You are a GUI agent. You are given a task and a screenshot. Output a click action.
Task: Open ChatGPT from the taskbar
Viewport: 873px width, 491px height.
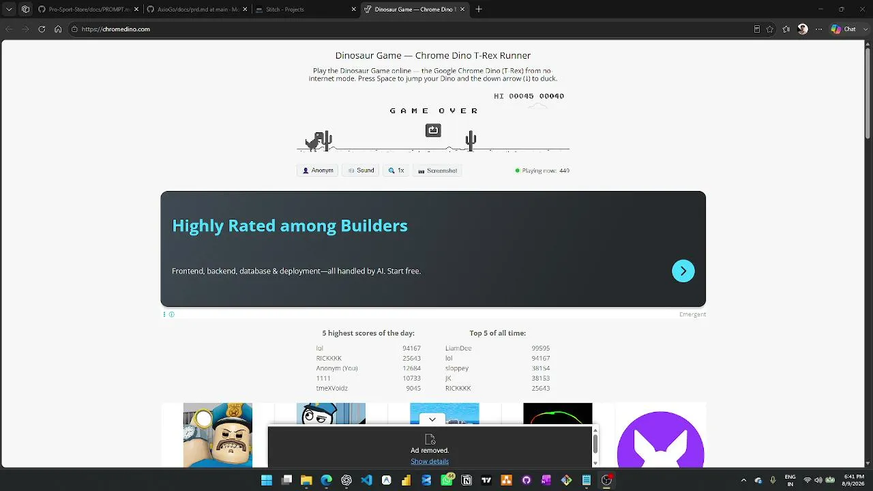346,480
